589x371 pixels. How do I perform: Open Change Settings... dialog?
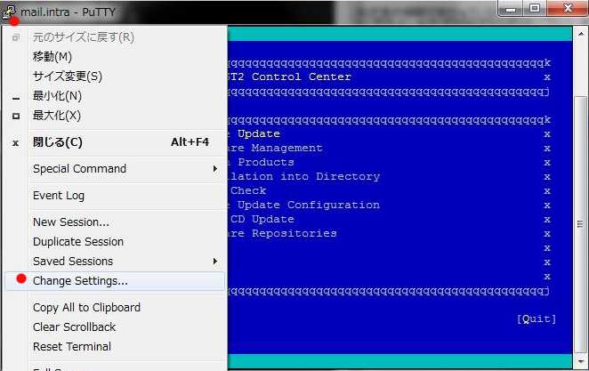[x=115, y=281]
